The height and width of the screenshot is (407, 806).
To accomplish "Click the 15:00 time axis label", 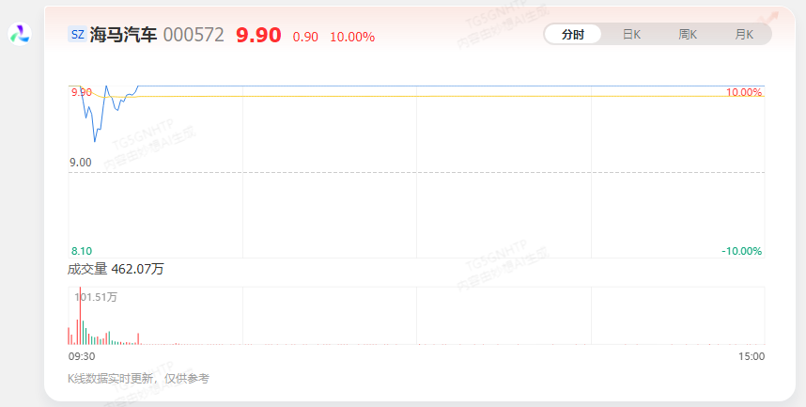I will pyautogui.click(x=752, y=356).
